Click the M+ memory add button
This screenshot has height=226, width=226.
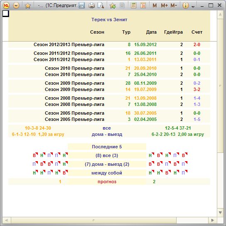pyautogui.click(x=165, y=6)
